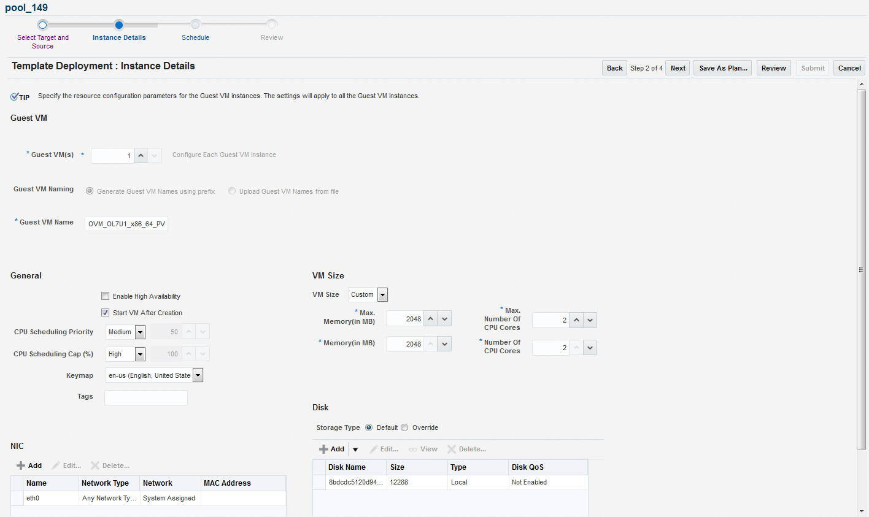Click the NIC Add plus icon
Screen dimensions: 869x517
tap(21, 465)
